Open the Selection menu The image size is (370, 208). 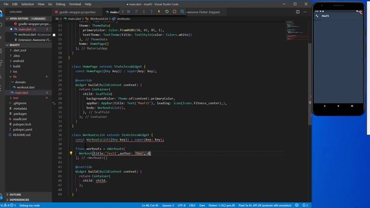28,4
